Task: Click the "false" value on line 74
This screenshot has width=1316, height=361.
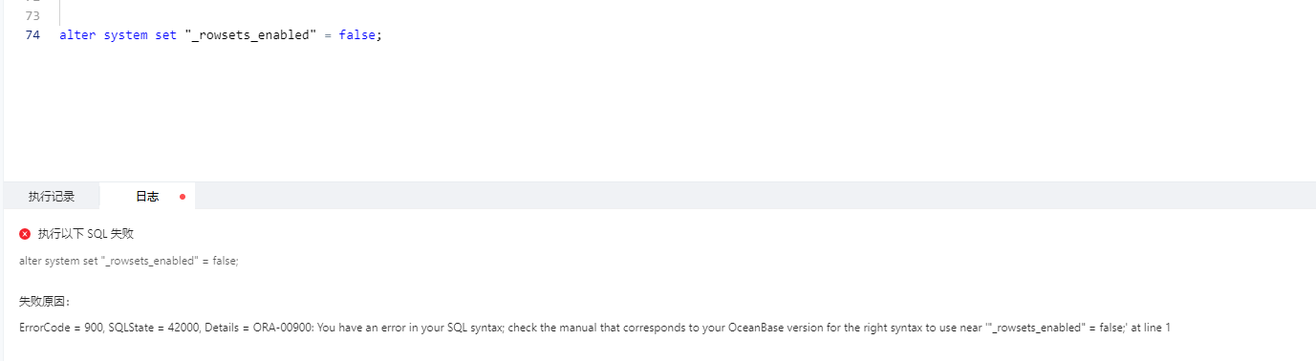Action: click(356, 35)
